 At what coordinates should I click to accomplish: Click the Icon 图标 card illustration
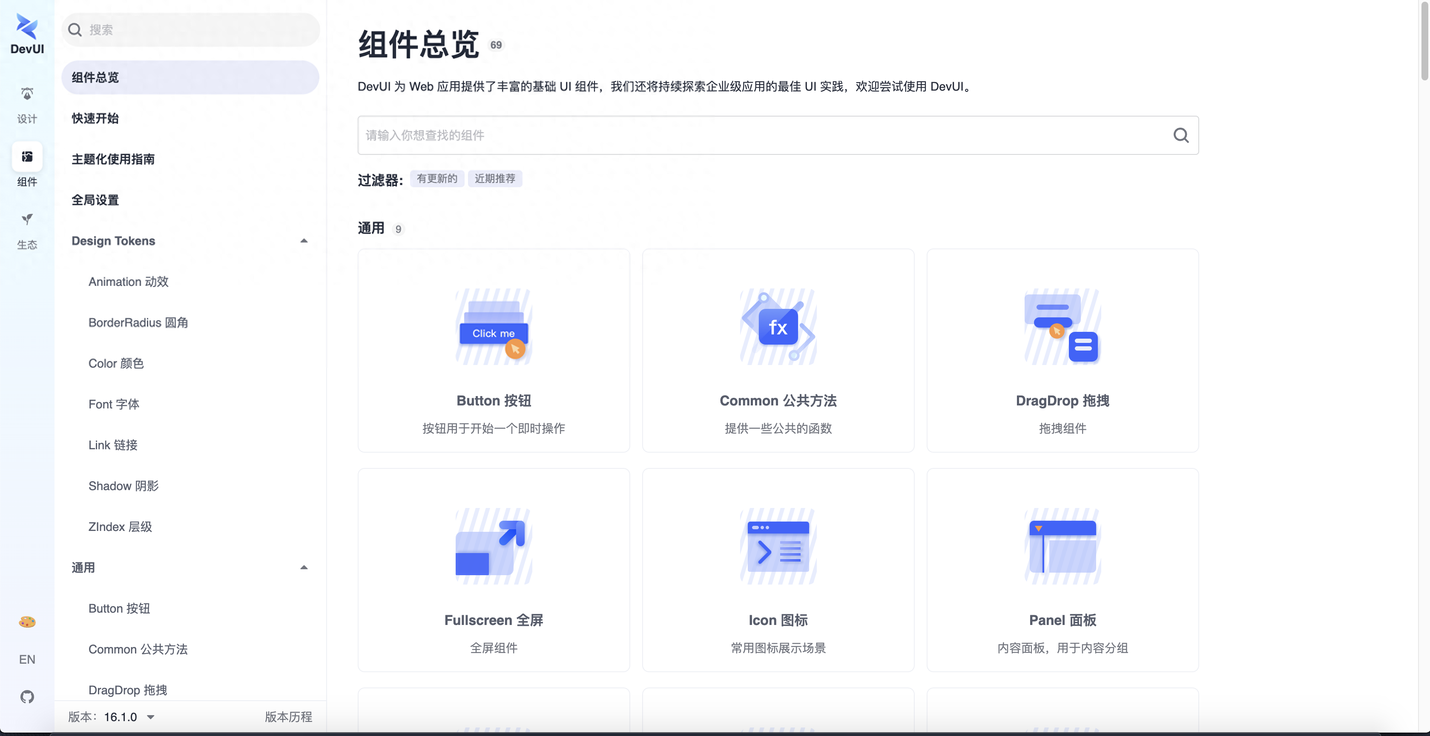point(778,546)
